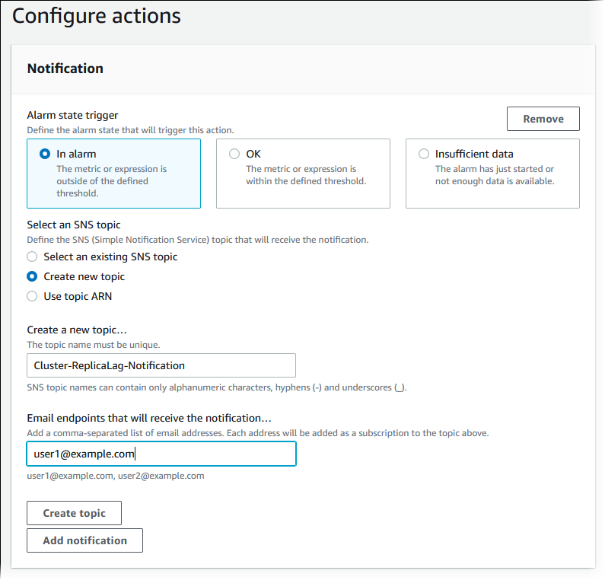Screen dimensions: 605x580
Task: Select Insufficient data state option
Action: coord(424,154)
